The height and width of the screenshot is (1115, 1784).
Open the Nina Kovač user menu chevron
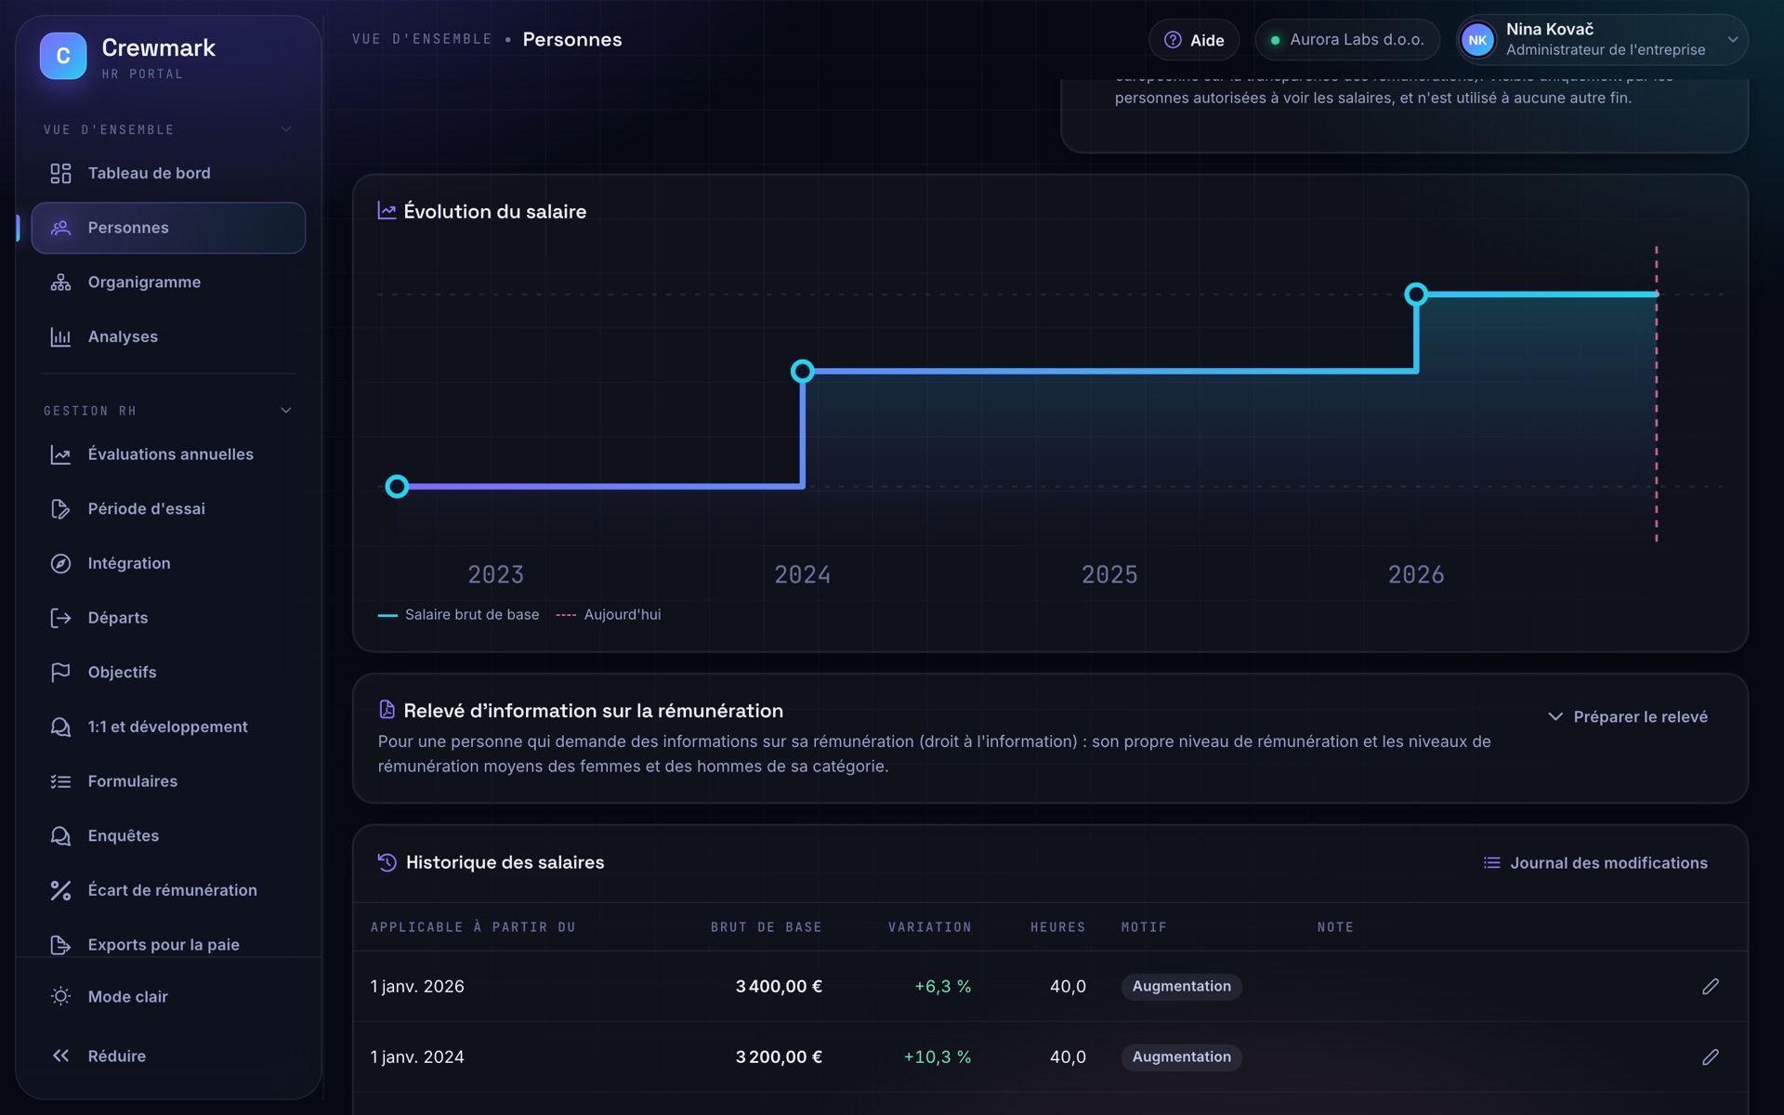pos(1733,40)
